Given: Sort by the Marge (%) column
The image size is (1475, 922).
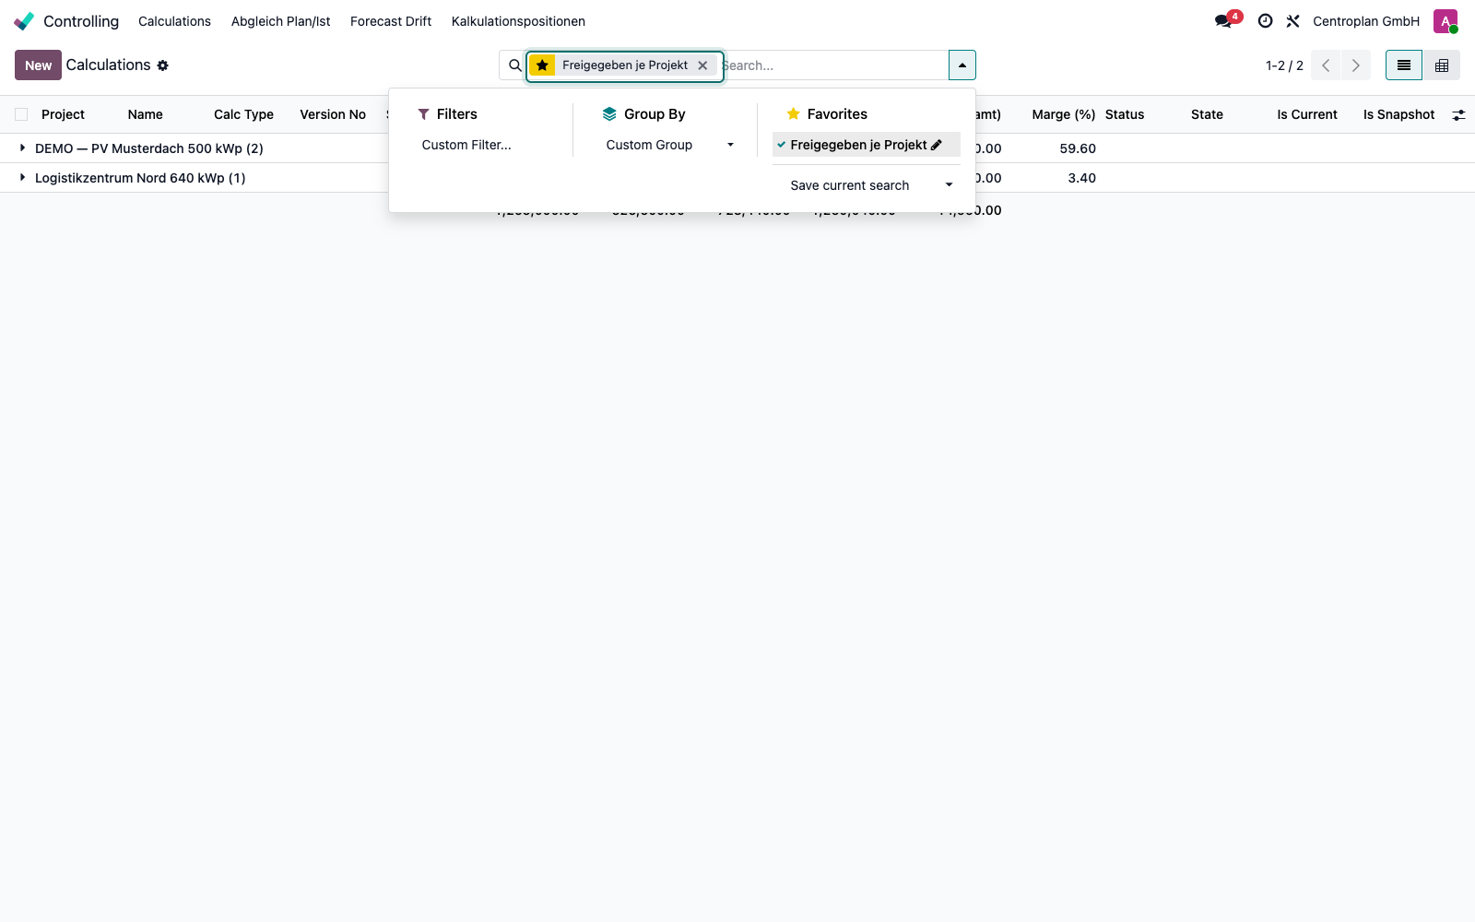Looking at the screenshot, I should 1064,114.
